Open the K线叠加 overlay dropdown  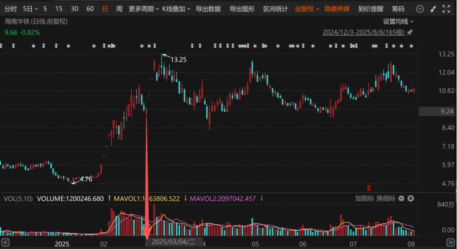[x=176, y=9]
